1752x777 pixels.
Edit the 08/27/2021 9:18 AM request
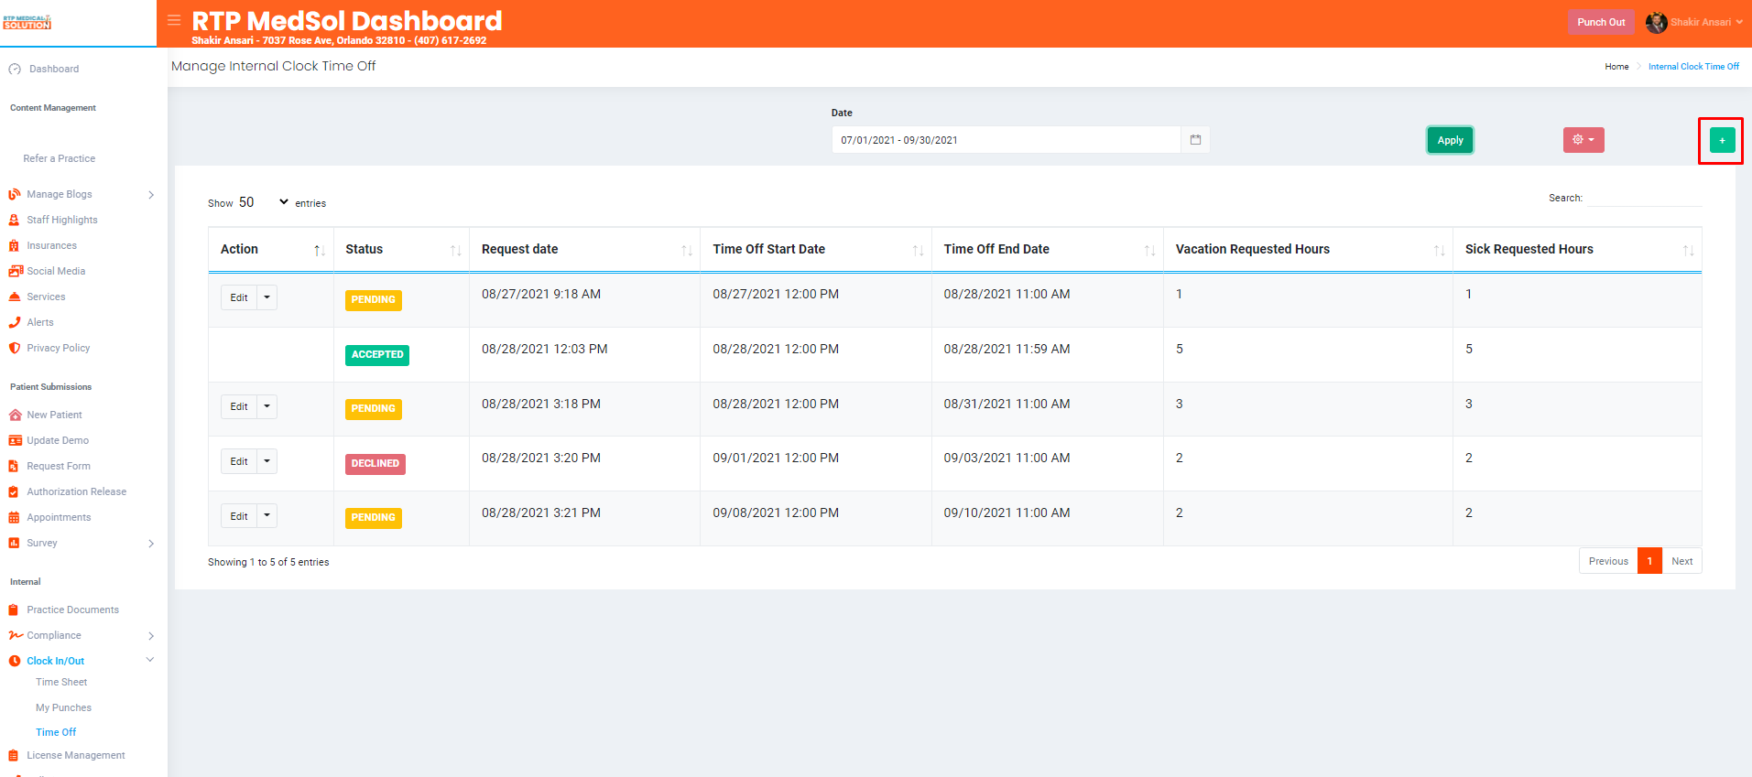click(x=239, y=297)
